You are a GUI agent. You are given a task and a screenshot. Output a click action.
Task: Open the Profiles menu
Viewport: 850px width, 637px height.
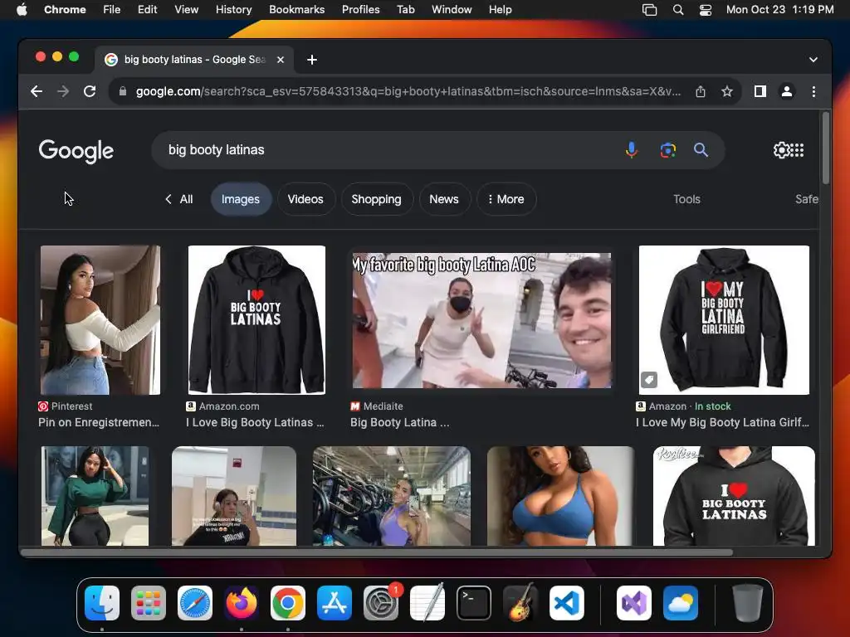360,10
